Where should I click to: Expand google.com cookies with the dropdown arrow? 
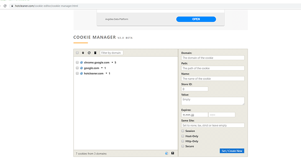102,68
